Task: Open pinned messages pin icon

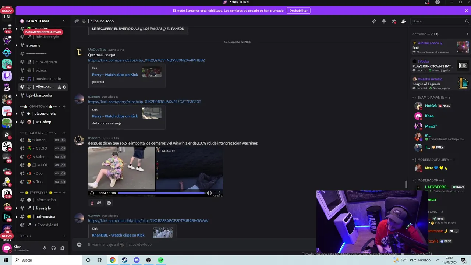Action: 394,21
